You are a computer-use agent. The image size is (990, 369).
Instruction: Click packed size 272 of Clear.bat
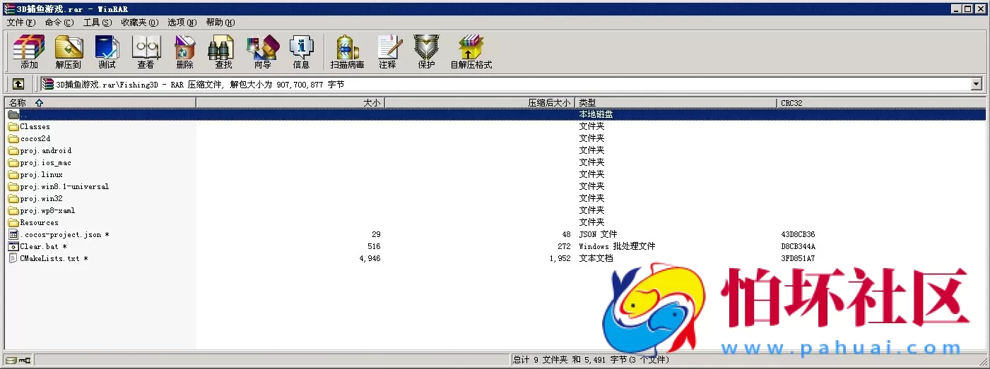pos(563,246)
